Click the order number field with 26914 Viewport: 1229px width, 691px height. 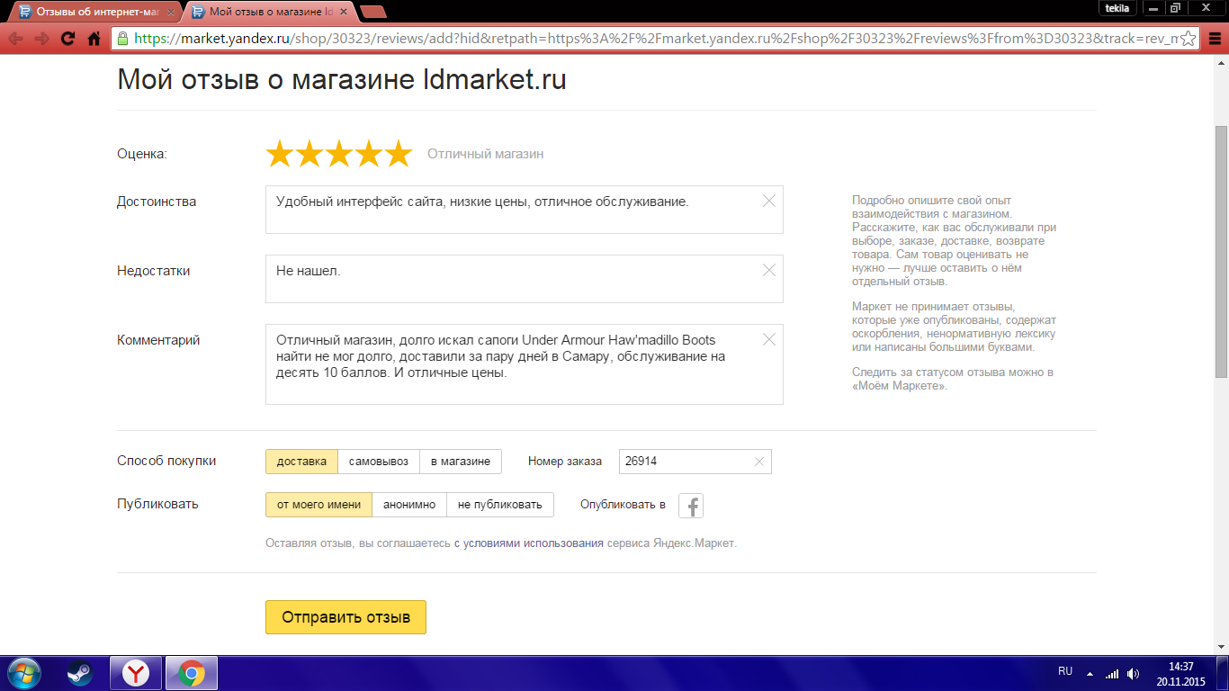pyautogui.click(x=695, y=462)
